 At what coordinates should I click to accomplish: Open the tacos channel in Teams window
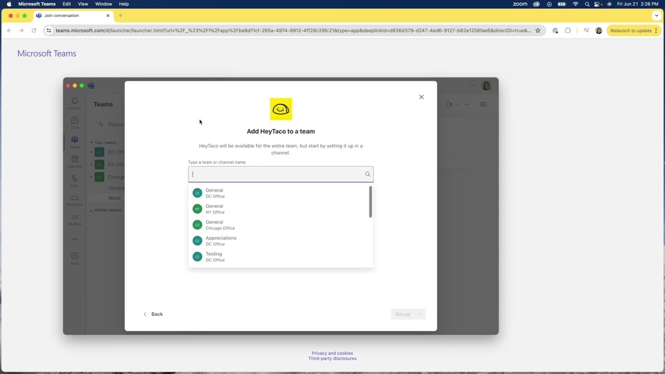click(x=114, y=198)
